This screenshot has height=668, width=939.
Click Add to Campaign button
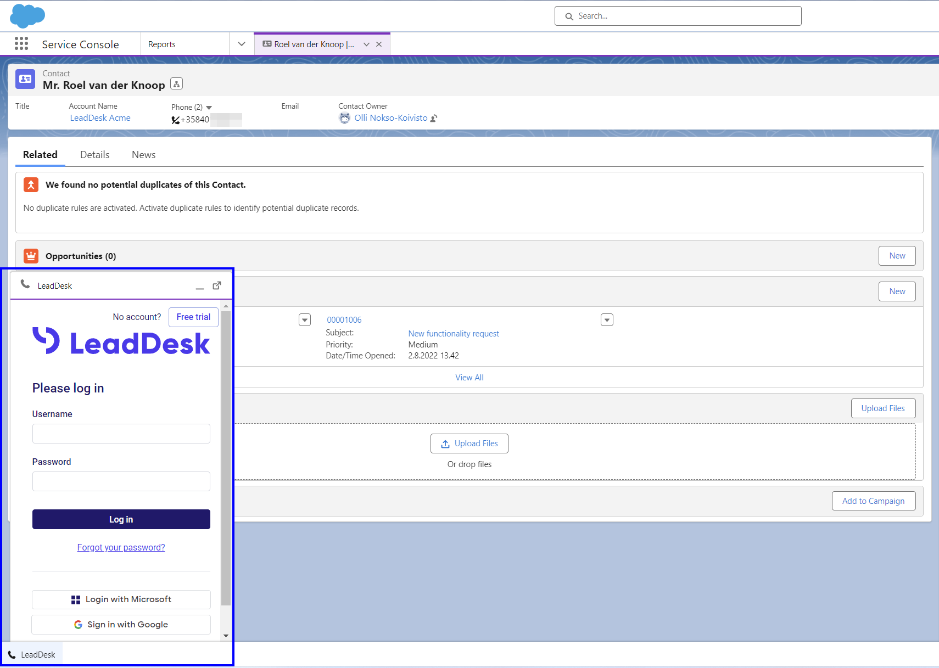[873, 501]
